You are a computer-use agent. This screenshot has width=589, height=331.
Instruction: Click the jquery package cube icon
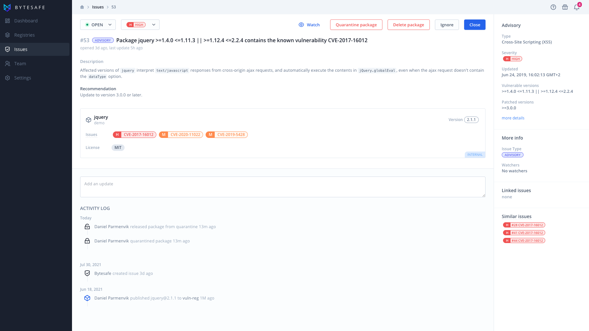[x=89, y=120]
